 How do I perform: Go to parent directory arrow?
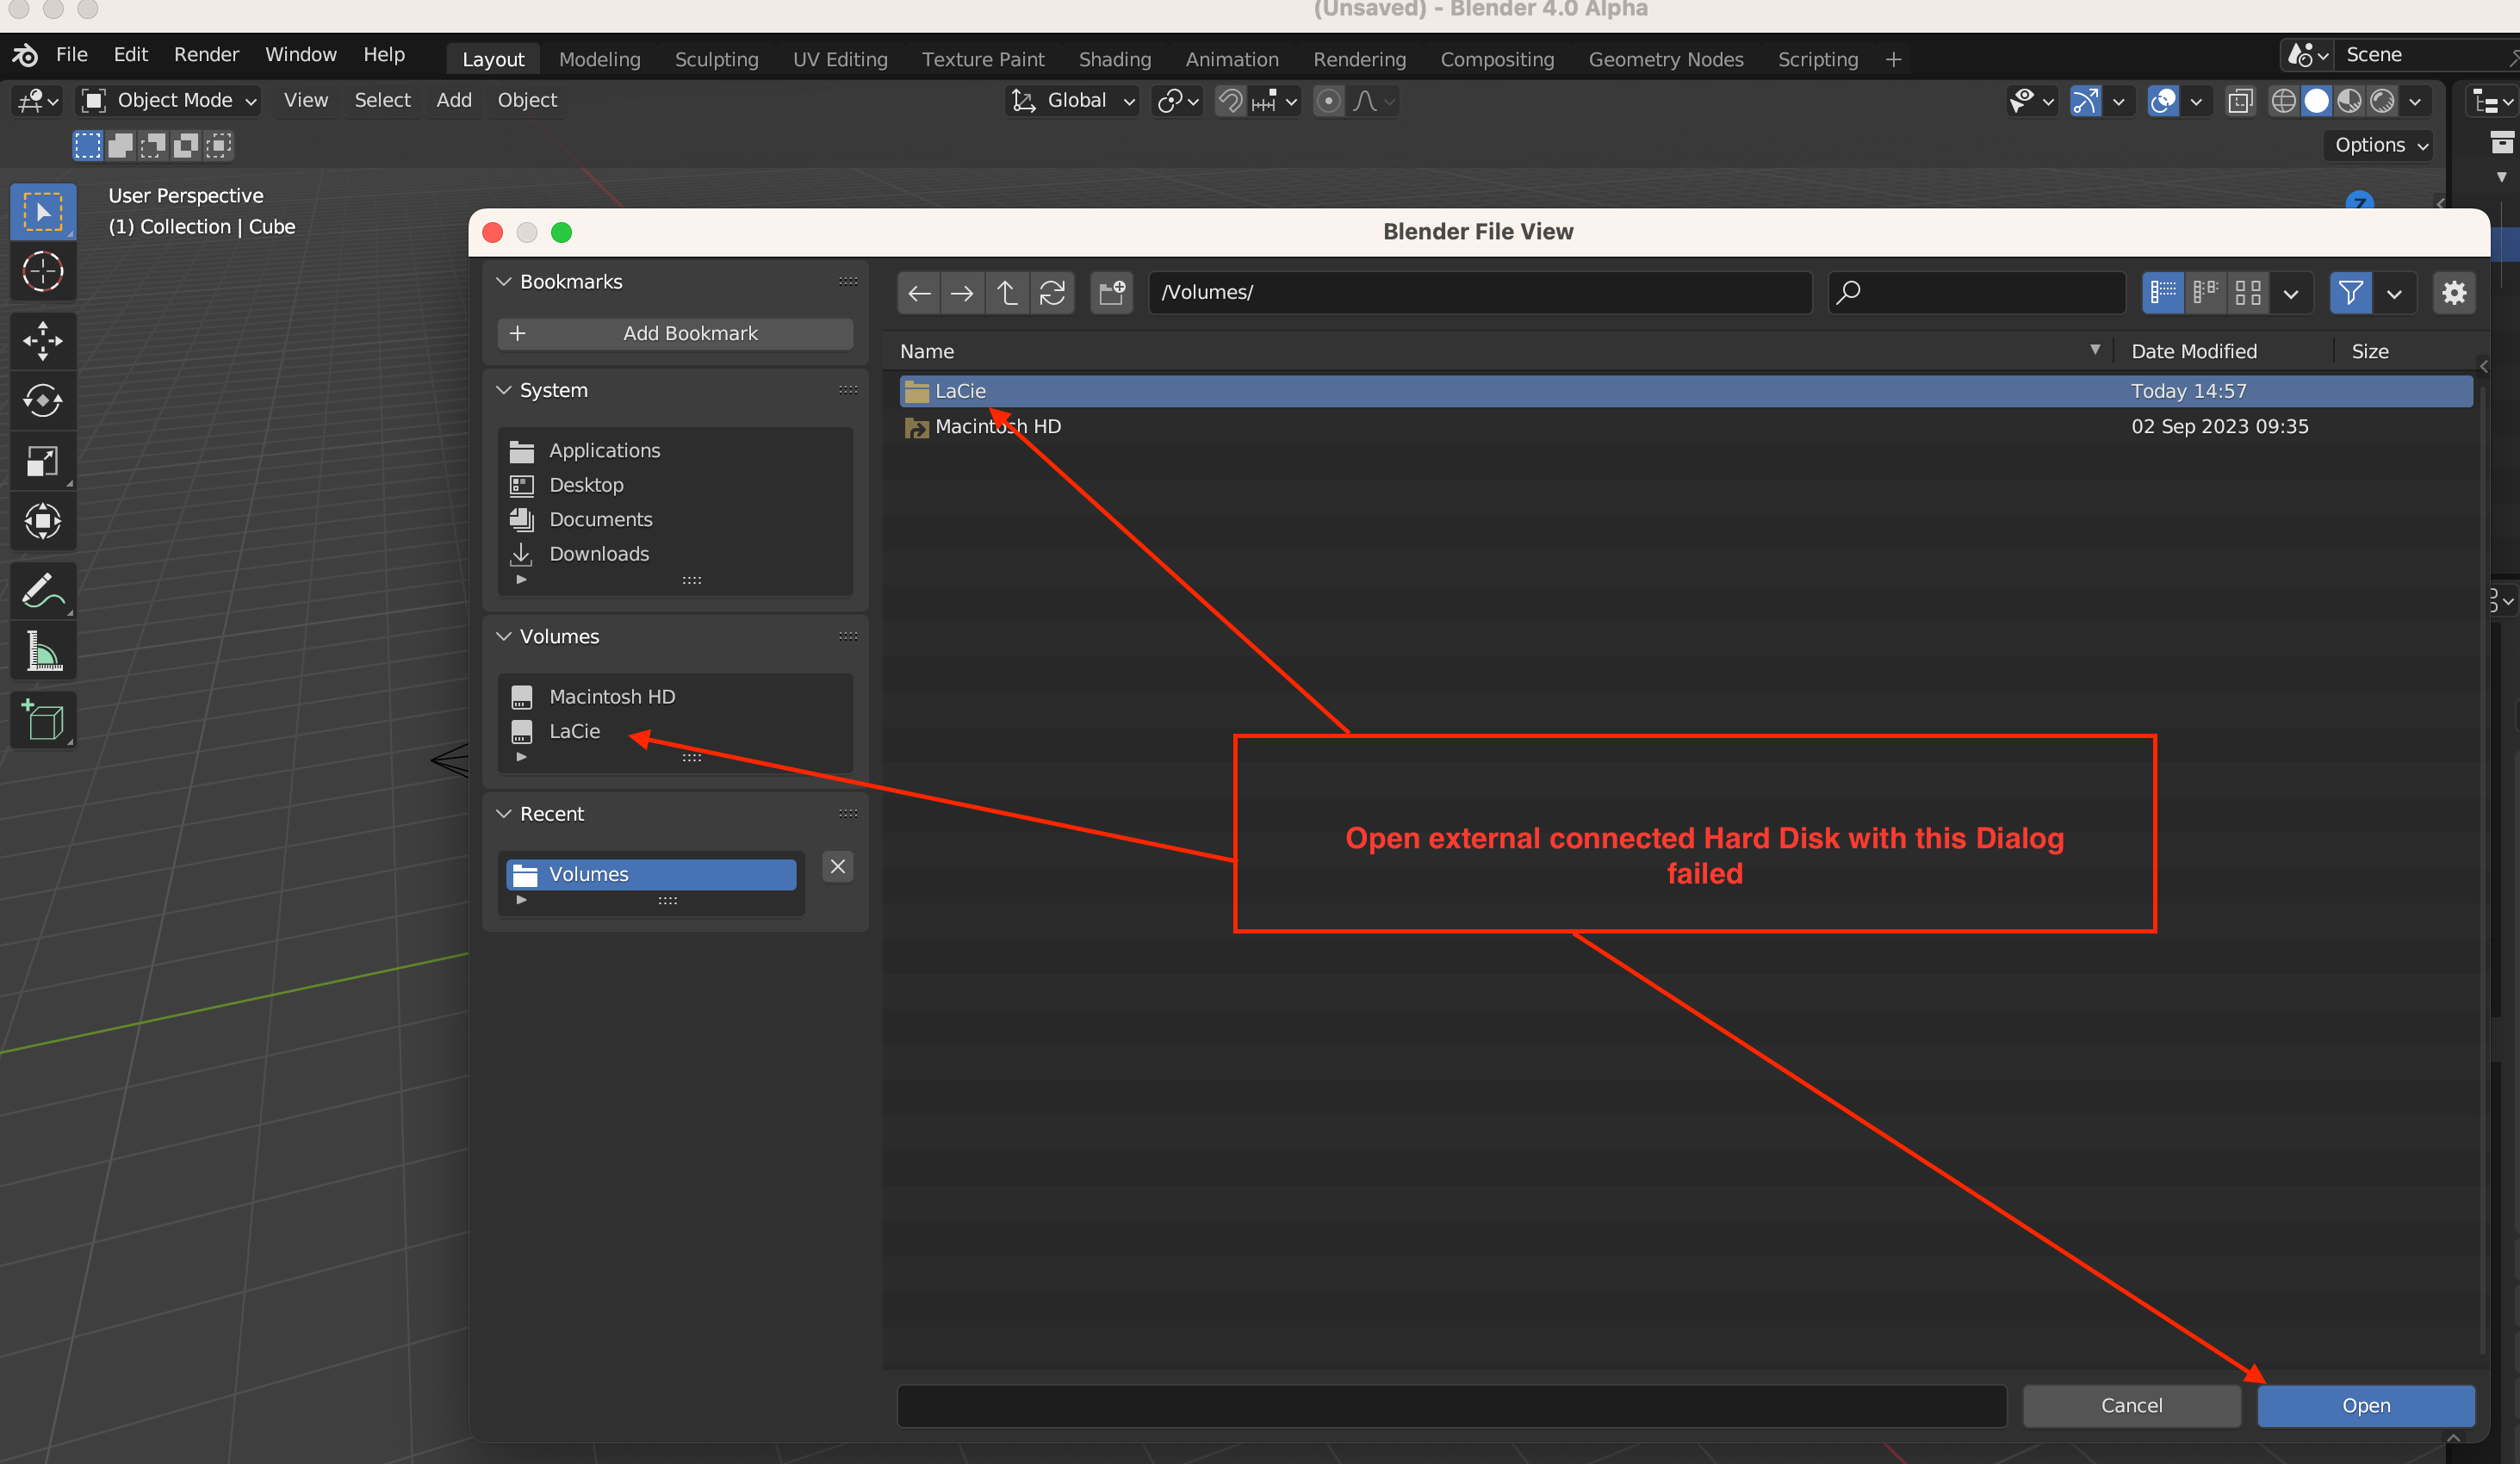tap(1007, 293)
